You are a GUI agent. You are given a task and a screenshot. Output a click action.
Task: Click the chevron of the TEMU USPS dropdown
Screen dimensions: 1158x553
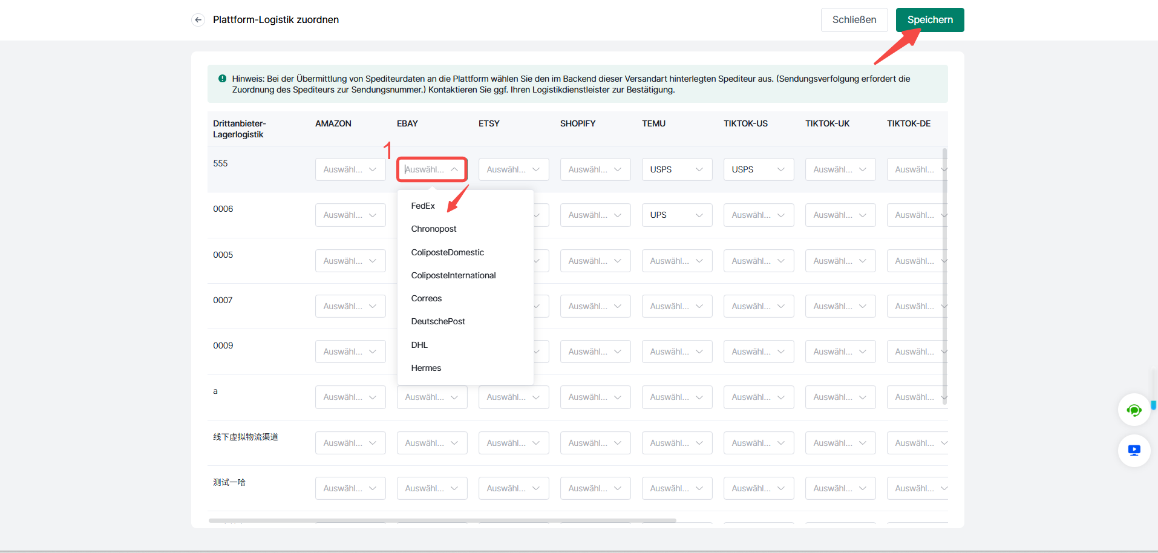699,169
